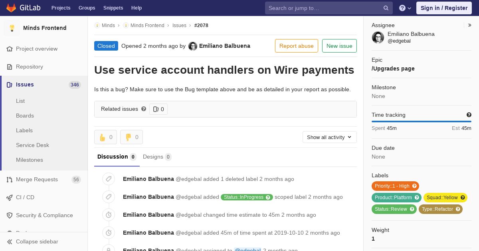Click Time tracking help icon
The height and width of the screenshot is (251, 479).
coord(469,115)
